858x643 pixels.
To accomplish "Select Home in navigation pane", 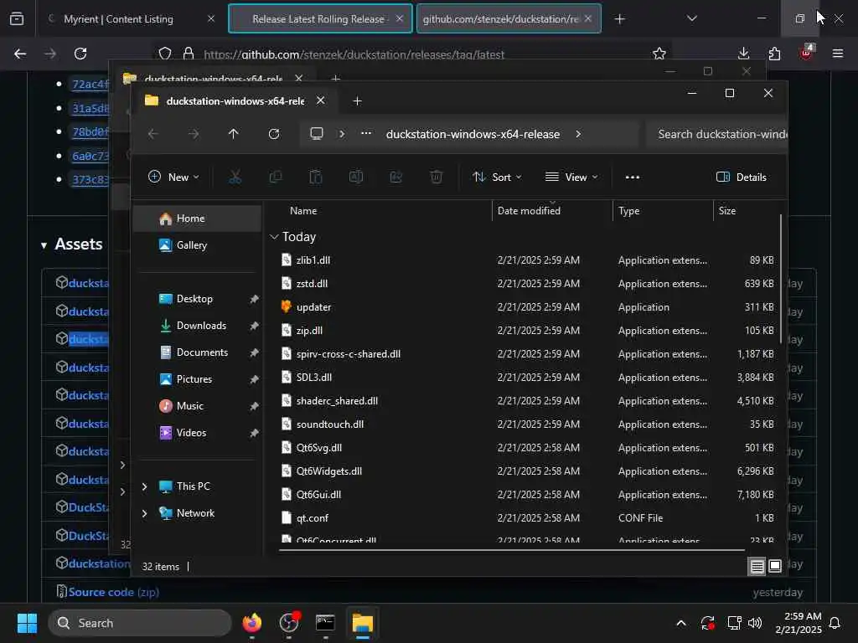I will (x=197, y=219).
